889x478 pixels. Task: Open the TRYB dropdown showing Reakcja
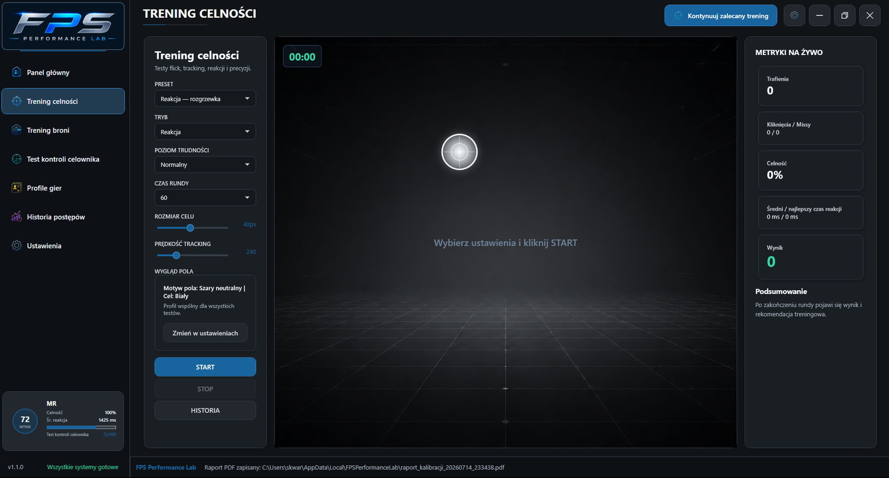(x=205, y=132)
